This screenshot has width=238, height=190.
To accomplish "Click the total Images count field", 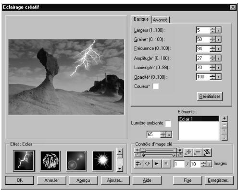I will [195, 164].
